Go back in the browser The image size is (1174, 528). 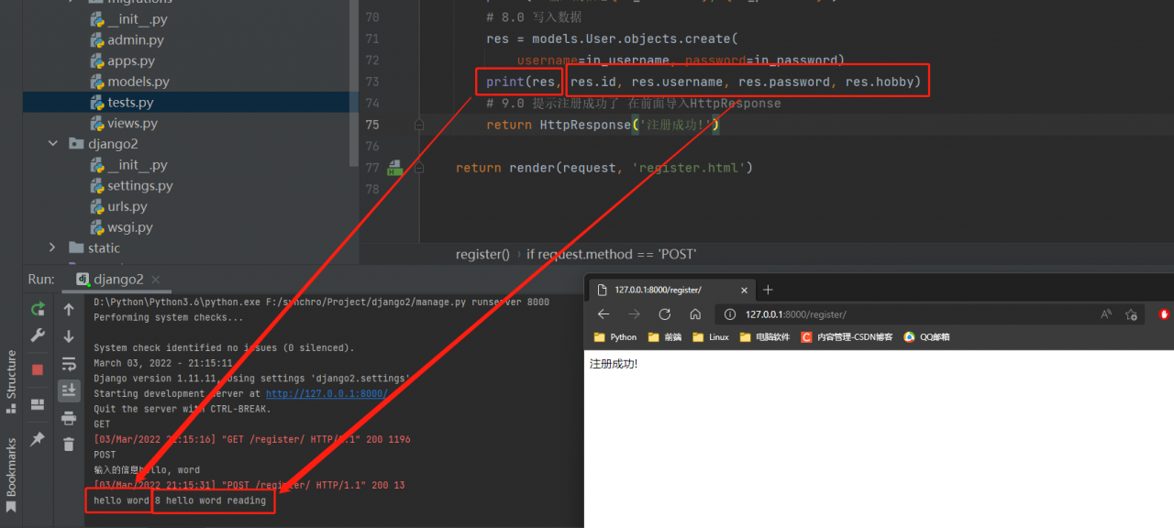tap(604, 313)
